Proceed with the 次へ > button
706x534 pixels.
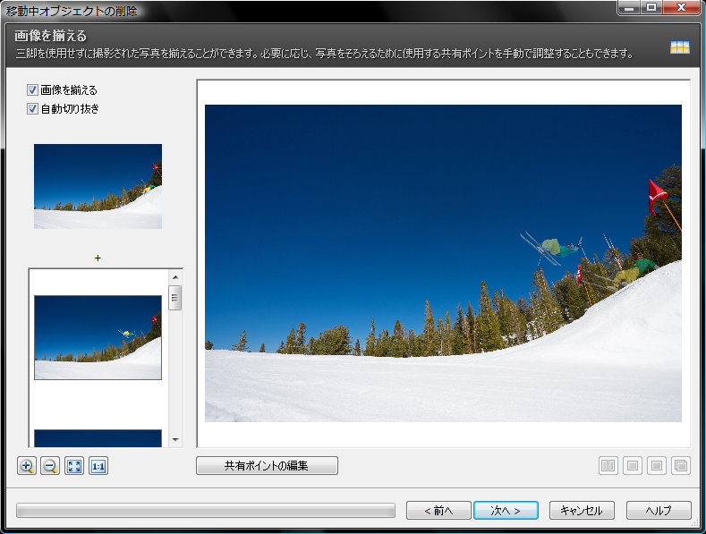506,511
